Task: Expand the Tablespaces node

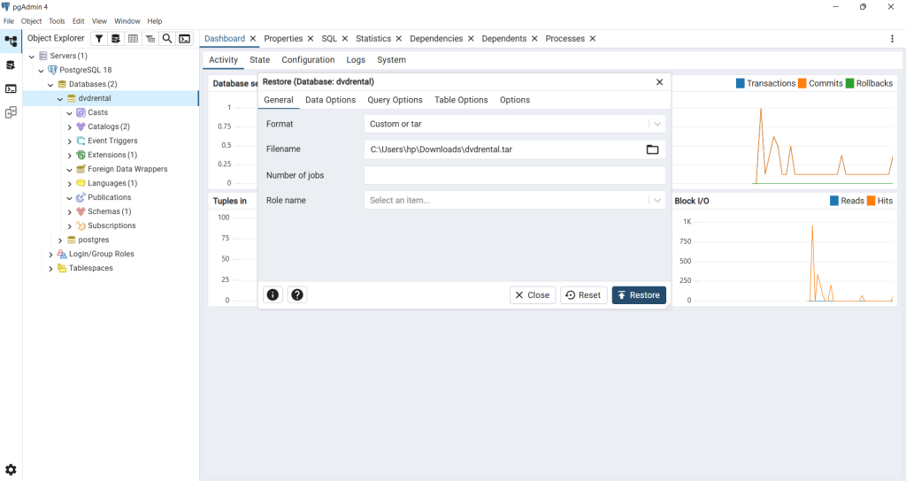Action: point(50,269)
